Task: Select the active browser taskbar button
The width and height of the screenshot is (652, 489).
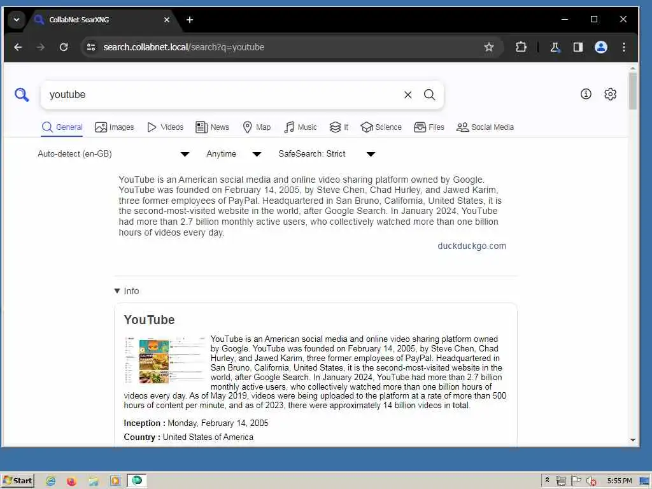Action: click(x=136, y=481)
